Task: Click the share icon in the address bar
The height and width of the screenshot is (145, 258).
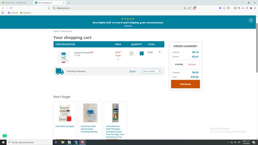Action: [189, 8]
